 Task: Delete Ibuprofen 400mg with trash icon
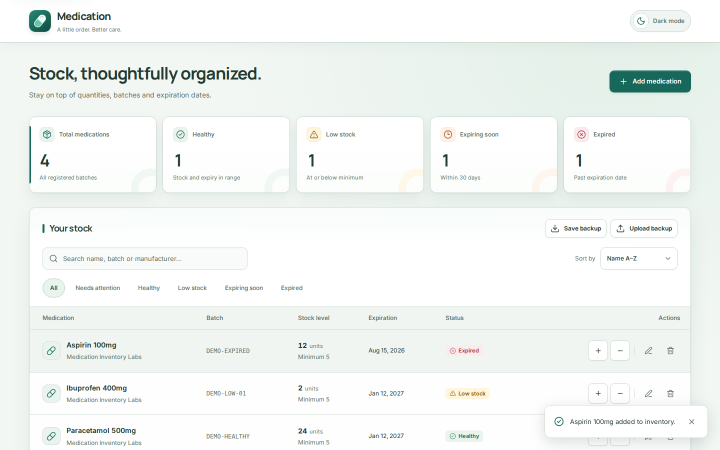pos(670,393)
